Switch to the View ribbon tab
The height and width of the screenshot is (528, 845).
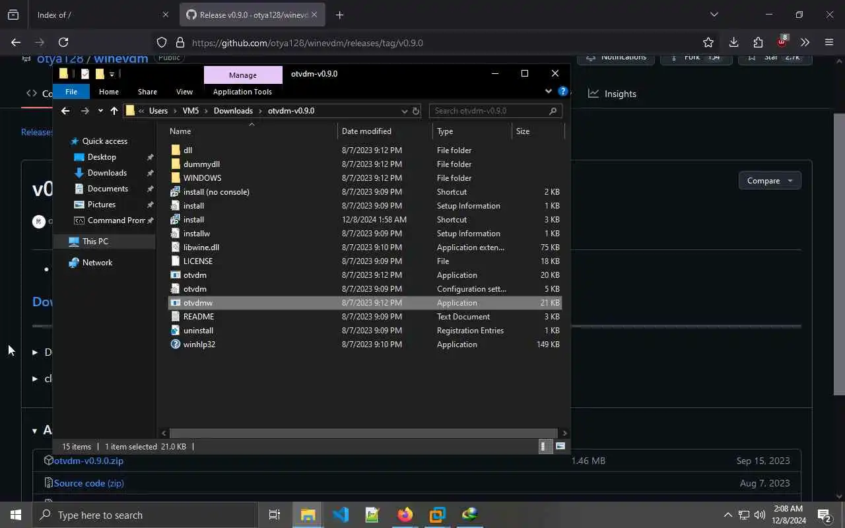click(184, 92)
